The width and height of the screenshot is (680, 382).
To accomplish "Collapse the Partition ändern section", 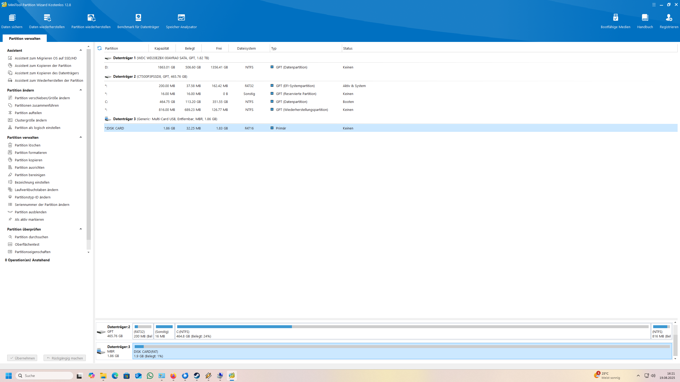I will (x=81, y=90).
